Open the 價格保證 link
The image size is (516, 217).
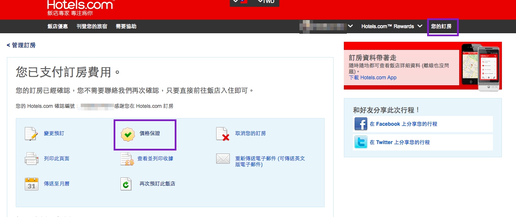(x=150, y=133)
